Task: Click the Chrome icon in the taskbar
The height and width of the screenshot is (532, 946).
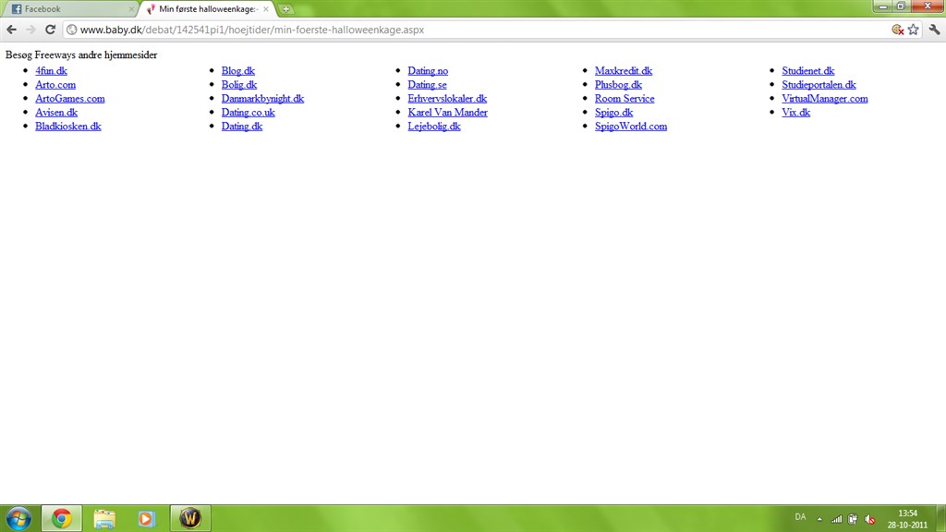Action: click(x=62, y=518)
